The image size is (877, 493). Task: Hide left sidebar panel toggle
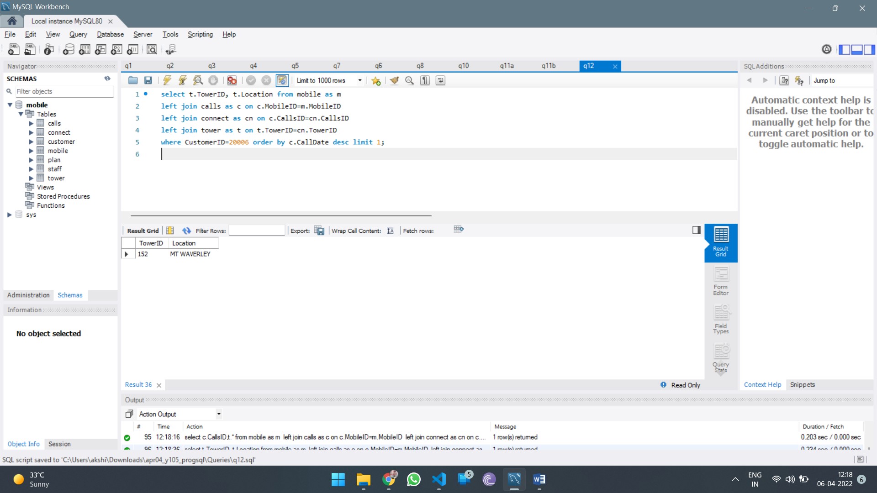845,49
